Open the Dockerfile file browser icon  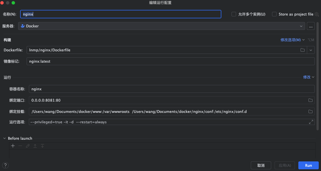[302, 50]
